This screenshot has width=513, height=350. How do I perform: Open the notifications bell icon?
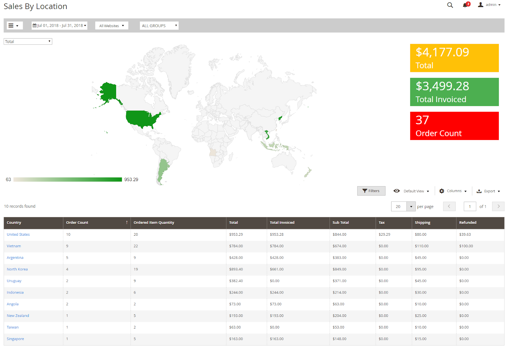tap(465, 5)
